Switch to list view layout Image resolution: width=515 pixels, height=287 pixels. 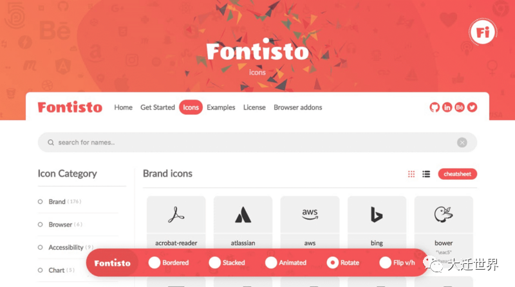426,174
